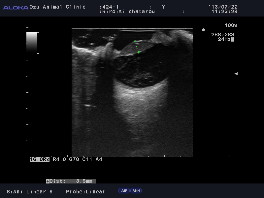
Task: Click the Probe:Linear label
Action: click(x=85, y=191)
